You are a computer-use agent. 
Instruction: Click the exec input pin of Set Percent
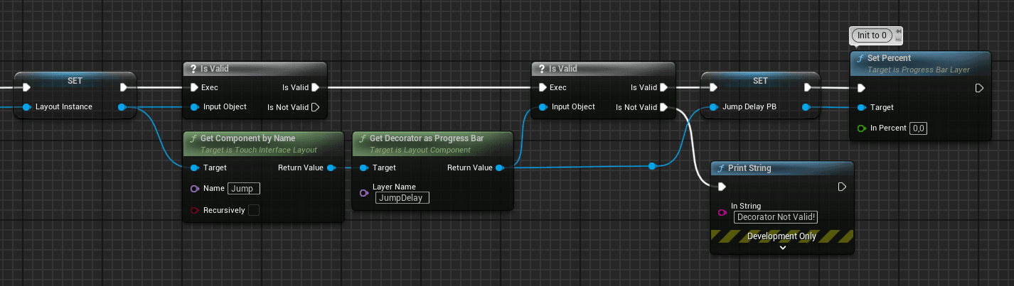[862, 89]
